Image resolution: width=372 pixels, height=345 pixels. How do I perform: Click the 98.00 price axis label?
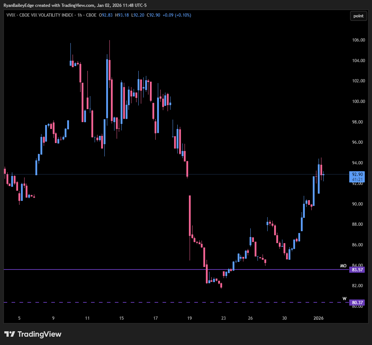coord(358,122)
